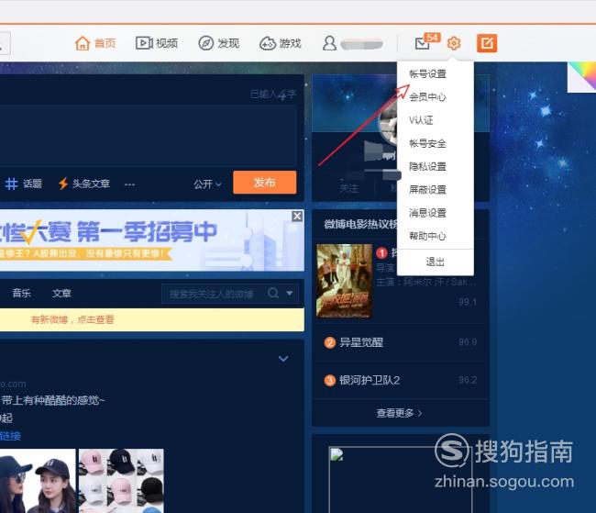Click 退出 to log out
Image resolution: width=596 pixels, height=513 pixels.
[436, 262]
